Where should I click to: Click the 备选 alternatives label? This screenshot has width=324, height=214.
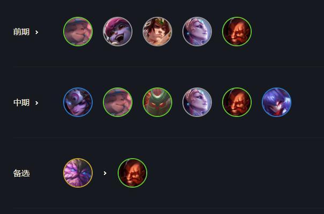21,173
